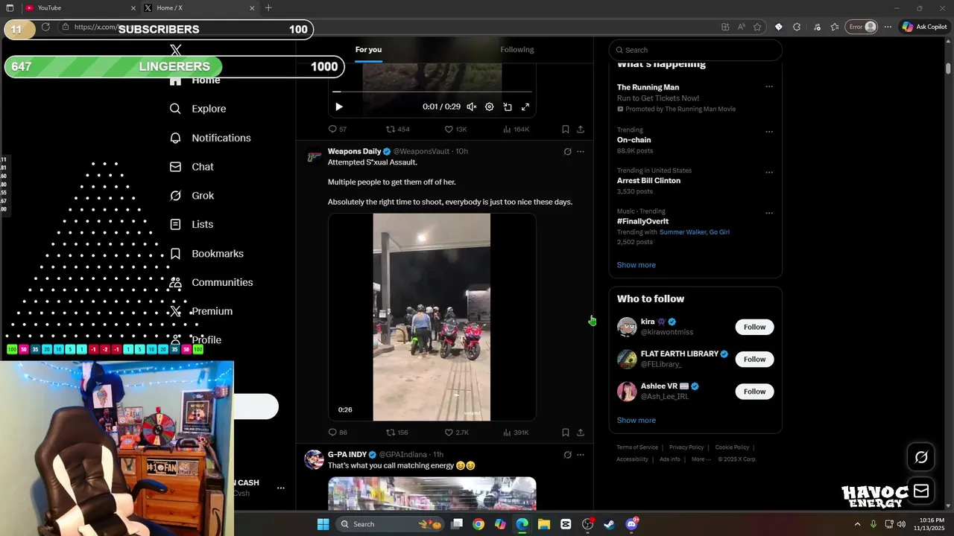The height and width of the screenshot is (536, 954).
Task: Click the top video progress bar
Action: [432, 92]
